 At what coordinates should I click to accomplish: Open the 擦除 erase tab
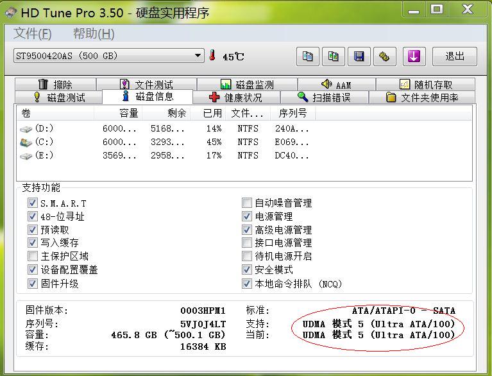(x=55, y=85)
